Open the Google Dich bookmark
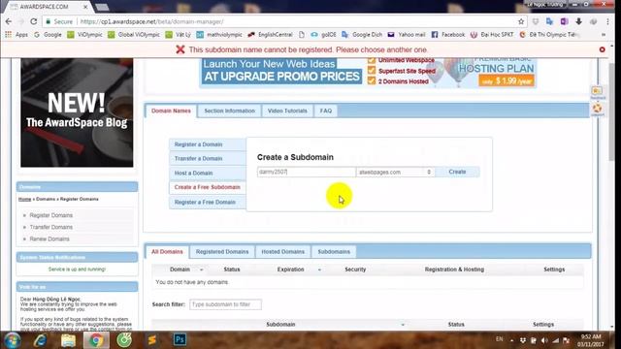Viewport: 621px width, 349px height. coord(362,35)
